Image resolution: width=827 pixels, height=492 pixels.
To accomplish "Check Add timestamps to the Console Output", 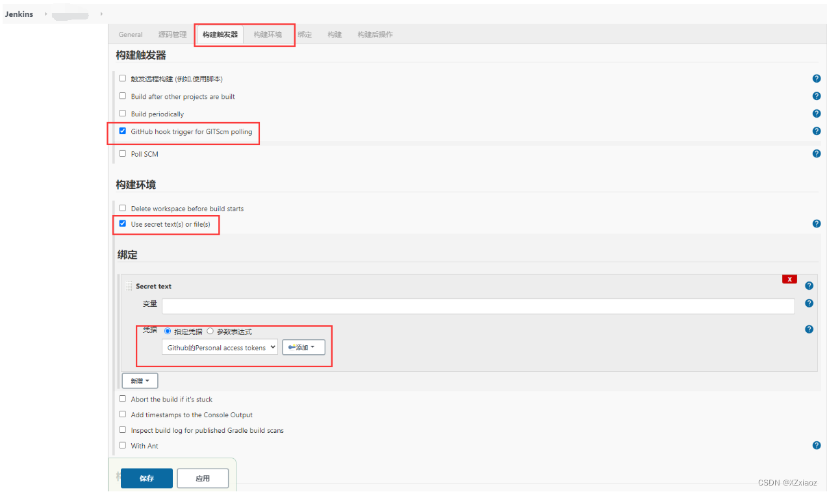I will (x=122, y=415).
